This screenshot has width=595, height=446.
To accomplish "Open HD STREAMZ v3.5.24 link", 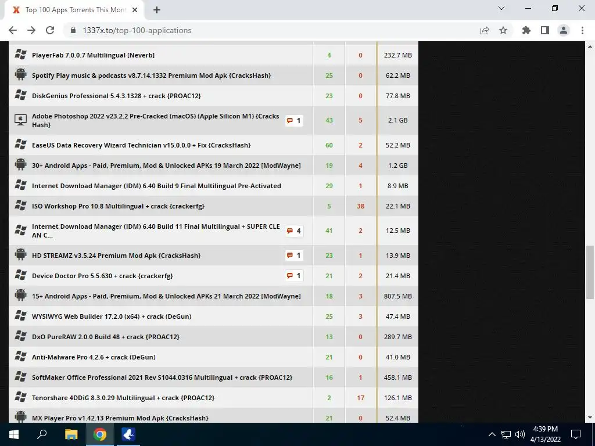I will (116, 256).
